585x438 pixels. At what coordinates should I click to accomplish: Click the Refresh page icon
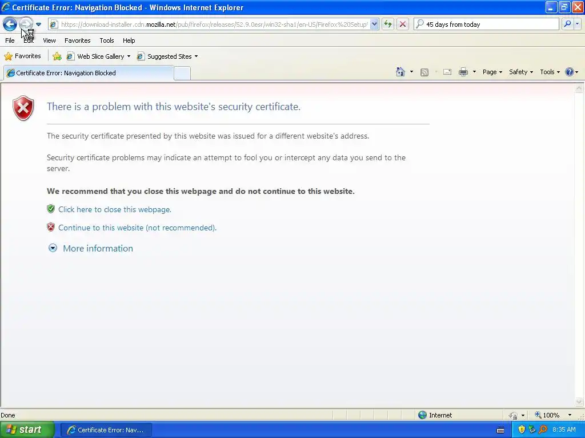[x=388, y=24]
